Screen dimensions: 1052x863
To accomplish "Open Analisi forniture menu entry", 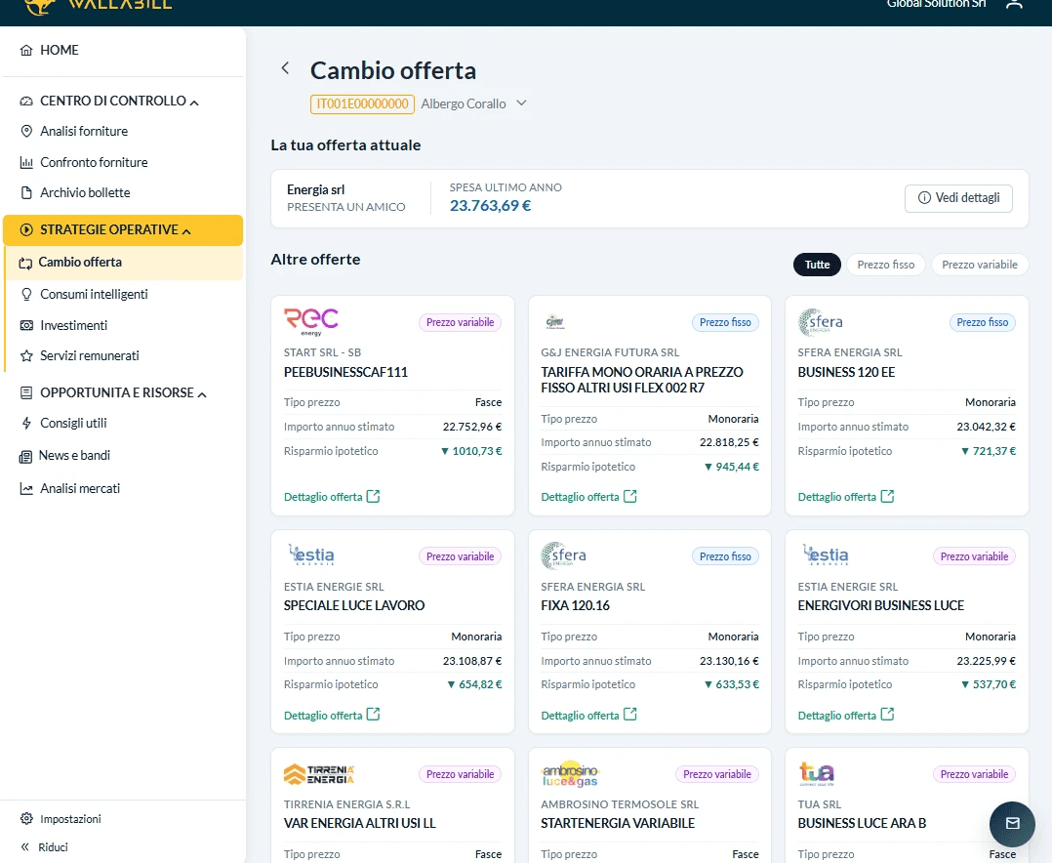I will point(84,132).
